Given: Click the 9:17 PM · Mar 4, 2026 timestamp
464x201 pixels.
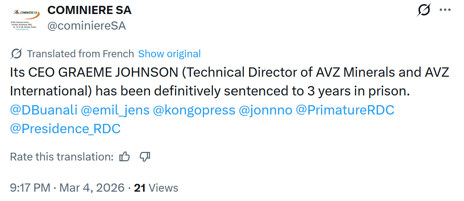Looking at the screenshot, I should point(67,188).
